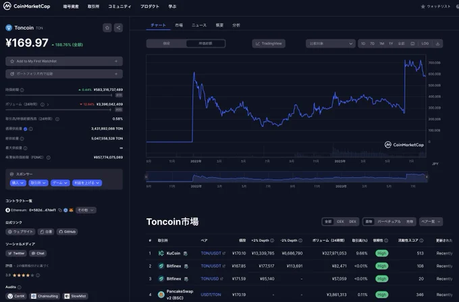This screenshot has height=302, width=459.
Task: Click blue wallet icon beside contract address
Action: click(65, 210)
